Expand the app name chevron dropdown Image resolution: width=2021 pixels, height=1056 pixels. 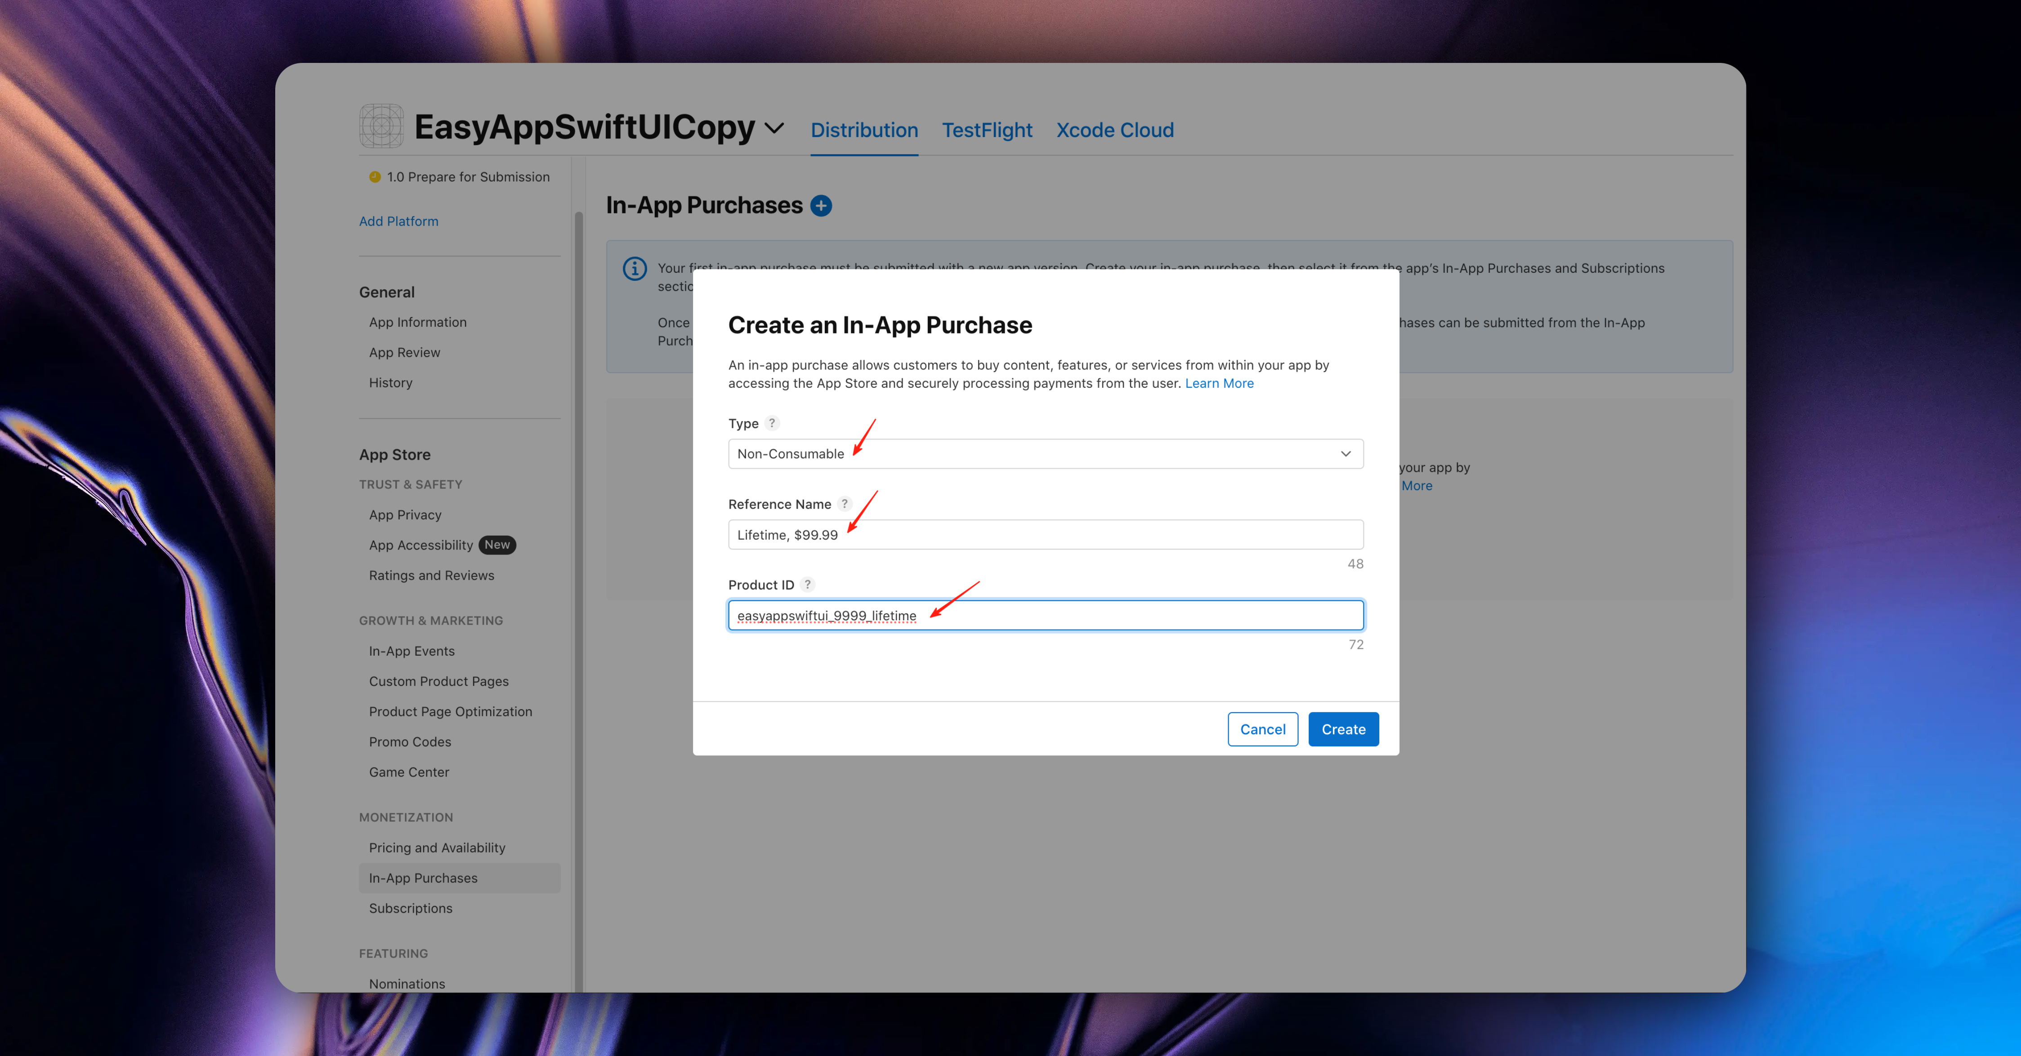point(774,129)
